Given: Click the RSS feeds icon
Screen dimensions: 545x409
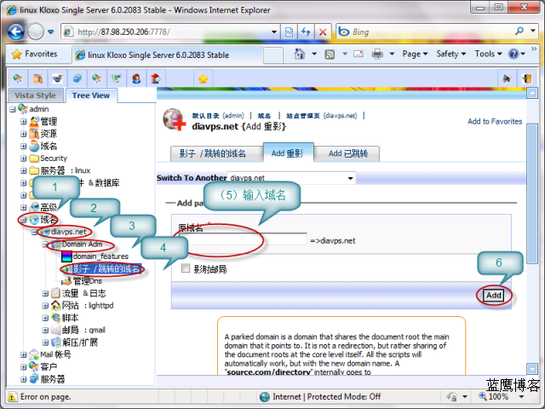Looking at the screenshot, I should click(330, 55).
